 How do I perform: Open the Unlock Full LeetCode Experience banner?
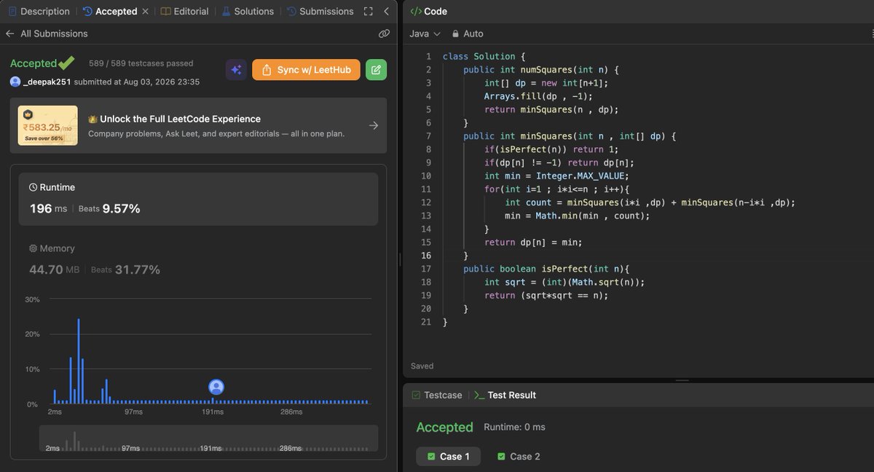(x=198, y=125)
